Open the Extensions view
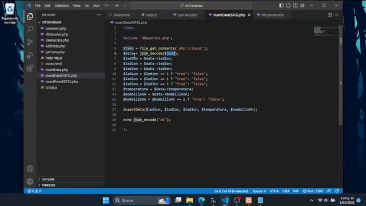The height and width of the screenshot is (206, 366). pos(30,68)
